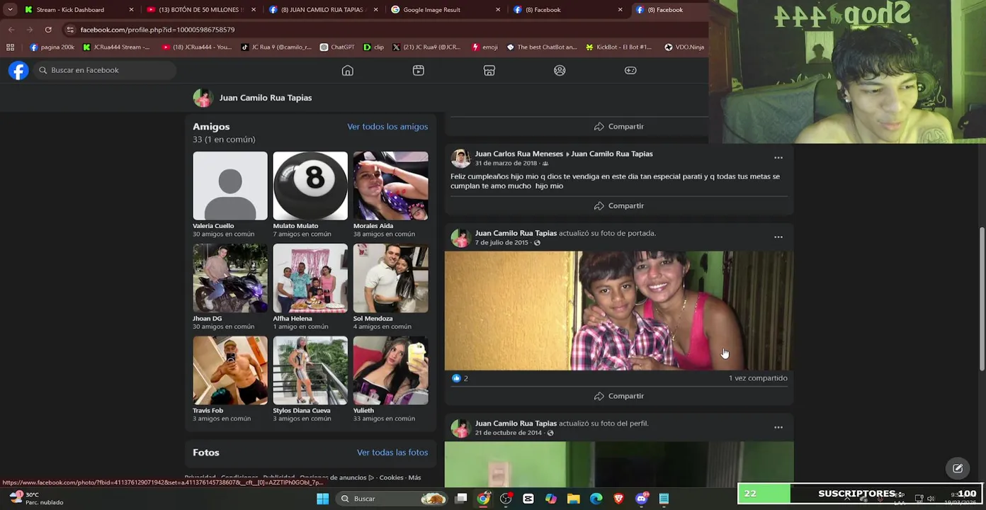Click the profile avatar next to Juan Camilo Rua Tapias header
This screenshot has height=510, width=986.
pos(203,98)
